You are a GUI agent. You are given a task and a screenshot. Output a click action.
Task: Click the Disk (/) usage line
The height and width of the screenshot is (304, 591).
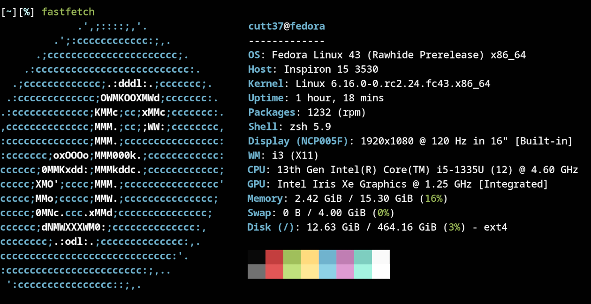point(377,228)
